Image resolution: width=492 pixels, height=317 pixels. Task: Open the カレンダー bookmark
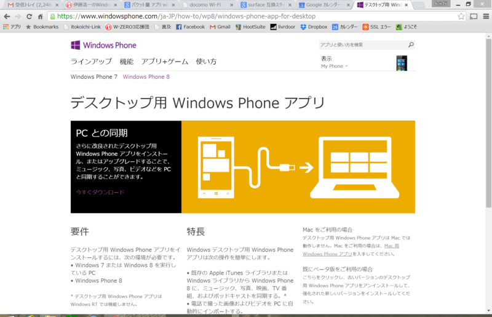coord(345,27)
